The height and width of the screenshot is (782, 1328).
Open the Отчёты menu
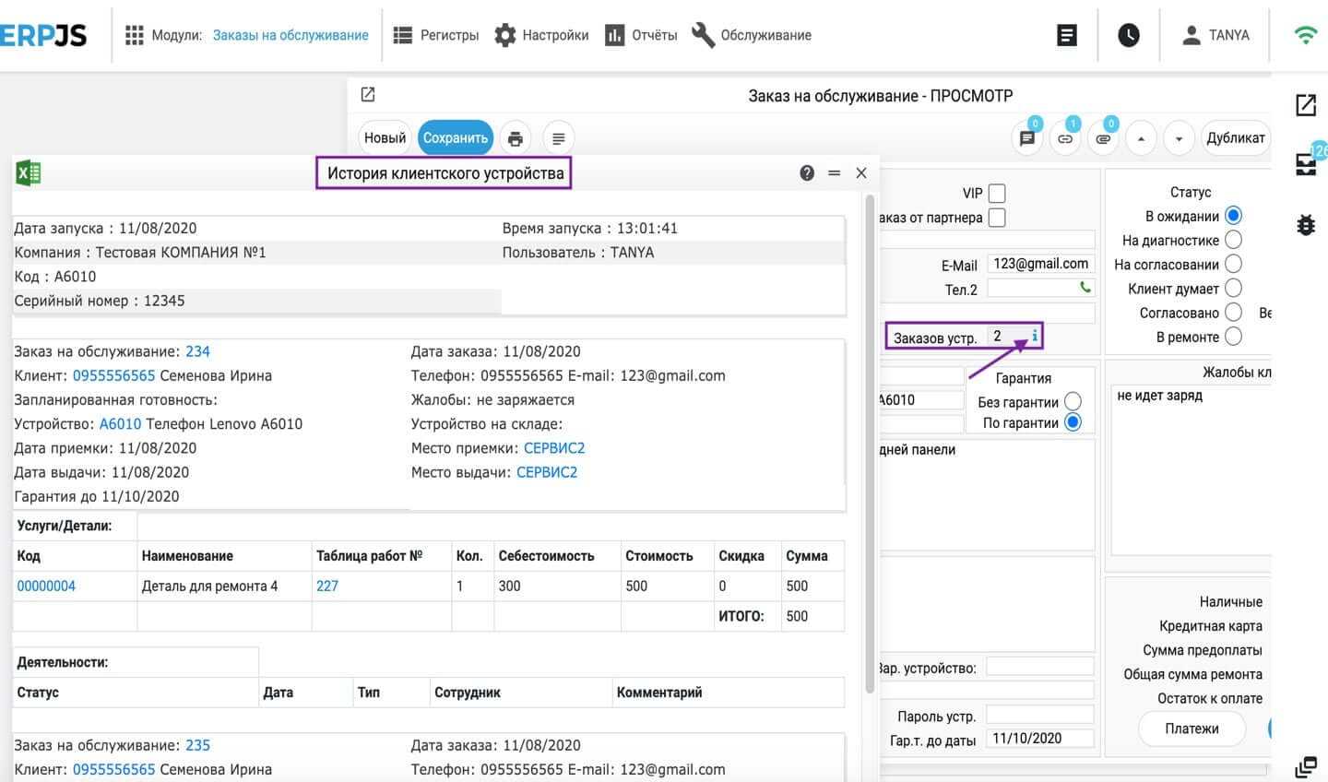click(x=641, y=35)
